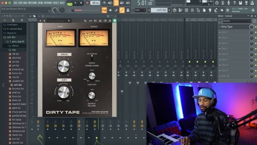This screenshot has width=257, height=145.
Task: Click the green circle icon in plugin toolbar
Action: (115, 21)
